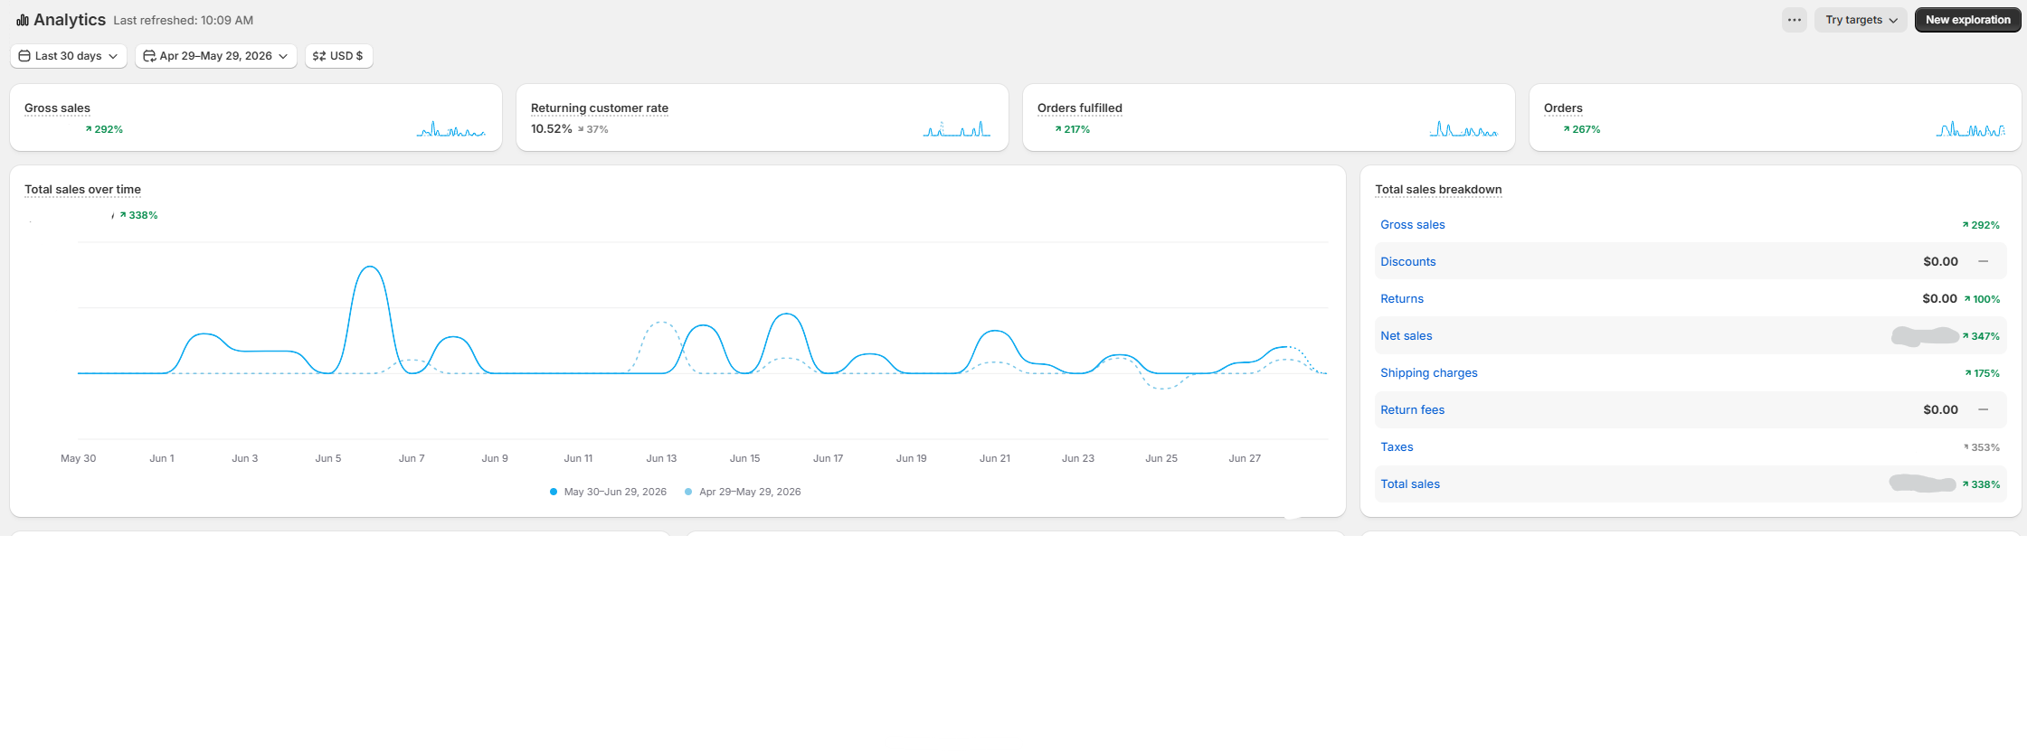Click the $0.00 Return fees amount
Image resolution: width=2027 pixels, height=751 pixels.
pyautogui.click(x=1940, y=410)
